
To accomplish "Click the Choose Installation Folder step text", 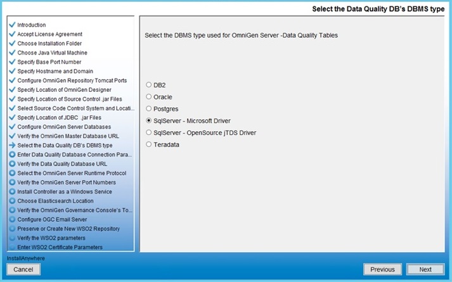I will point(49,43).
